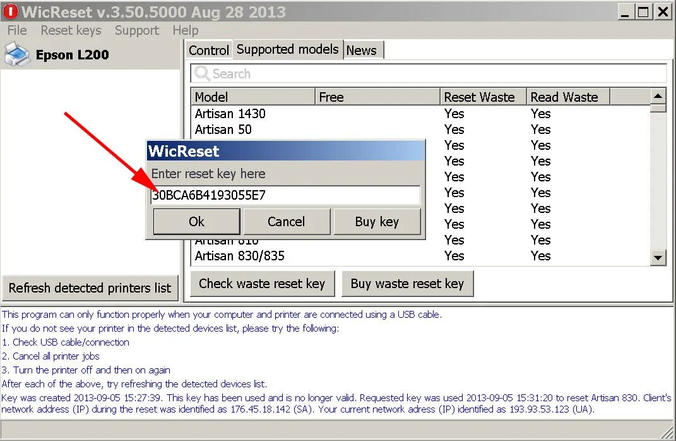Screen dimensions: 676x441
Task: Select the Artisan 830/835 row
Action: pos(420,256)
